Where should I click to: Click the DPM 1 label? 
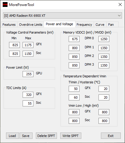coord(89,47)
